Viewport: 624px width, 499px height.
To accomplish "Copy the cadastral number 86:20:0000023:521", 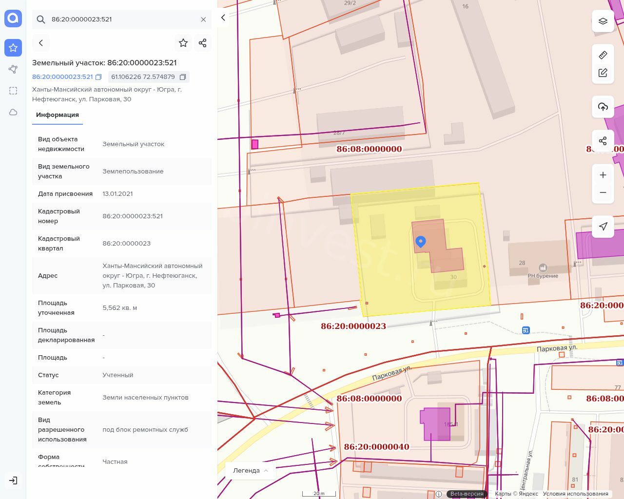I will coord(98,77).
